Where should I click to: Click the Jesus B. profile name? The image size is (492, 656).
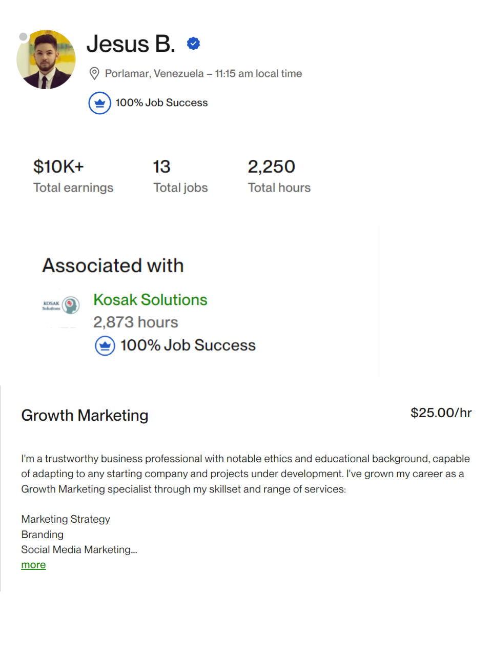click(131, 44)
